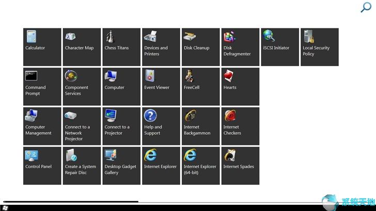
Task: Open the Calculator tile
Action: 42,47
